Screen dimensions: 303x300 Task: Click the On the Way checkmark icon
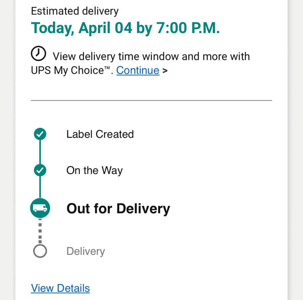coord(40,170)
